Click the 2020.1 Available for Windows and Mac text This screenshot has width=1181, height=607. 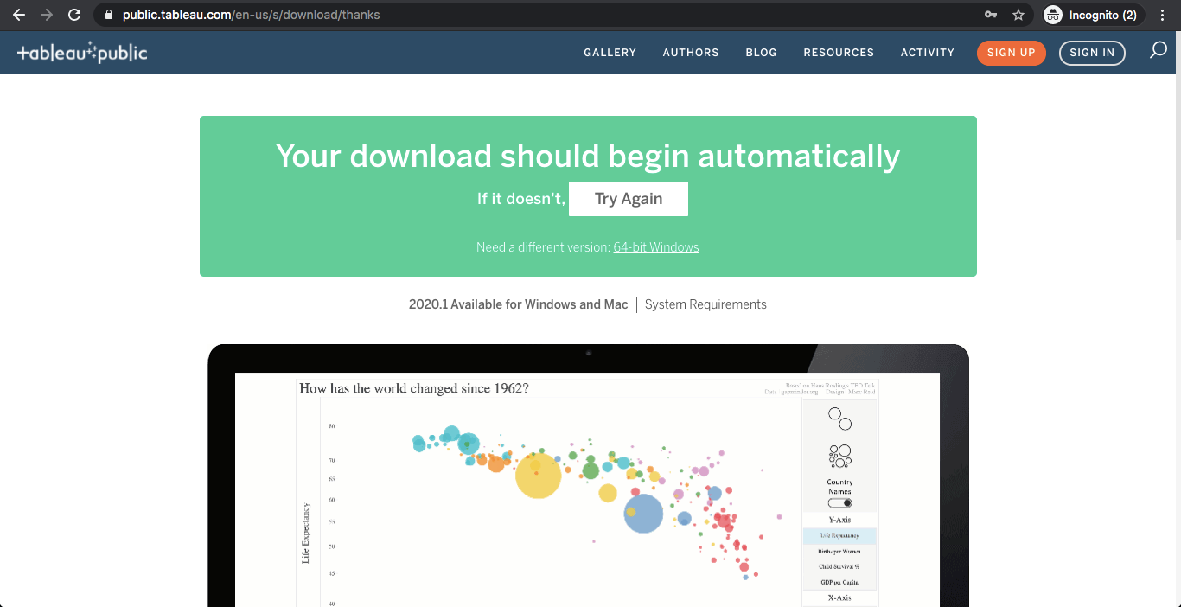[519, 304]
